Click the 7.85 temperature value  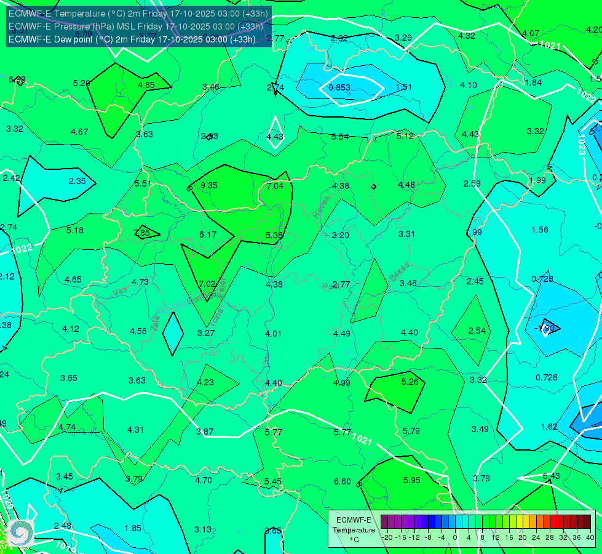pos(142,233)
